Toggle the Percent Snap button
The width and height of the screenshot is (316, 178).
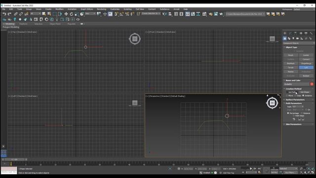coord(127,14)
